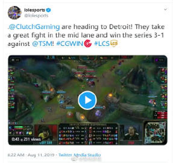Open the @ClutchGaming mention link

[x=34, y=27]
